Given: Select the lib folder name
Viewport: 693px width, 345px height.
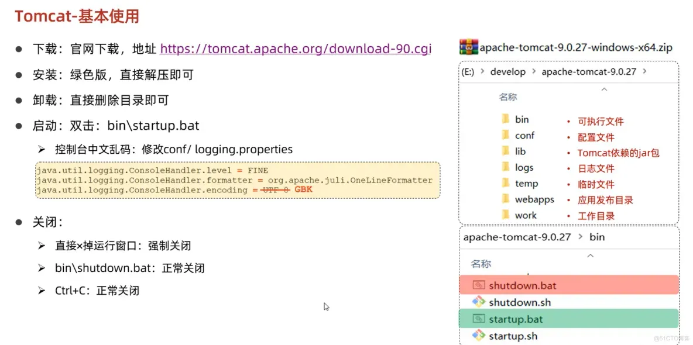Looking at the screenshot, I should pos(520,151).
